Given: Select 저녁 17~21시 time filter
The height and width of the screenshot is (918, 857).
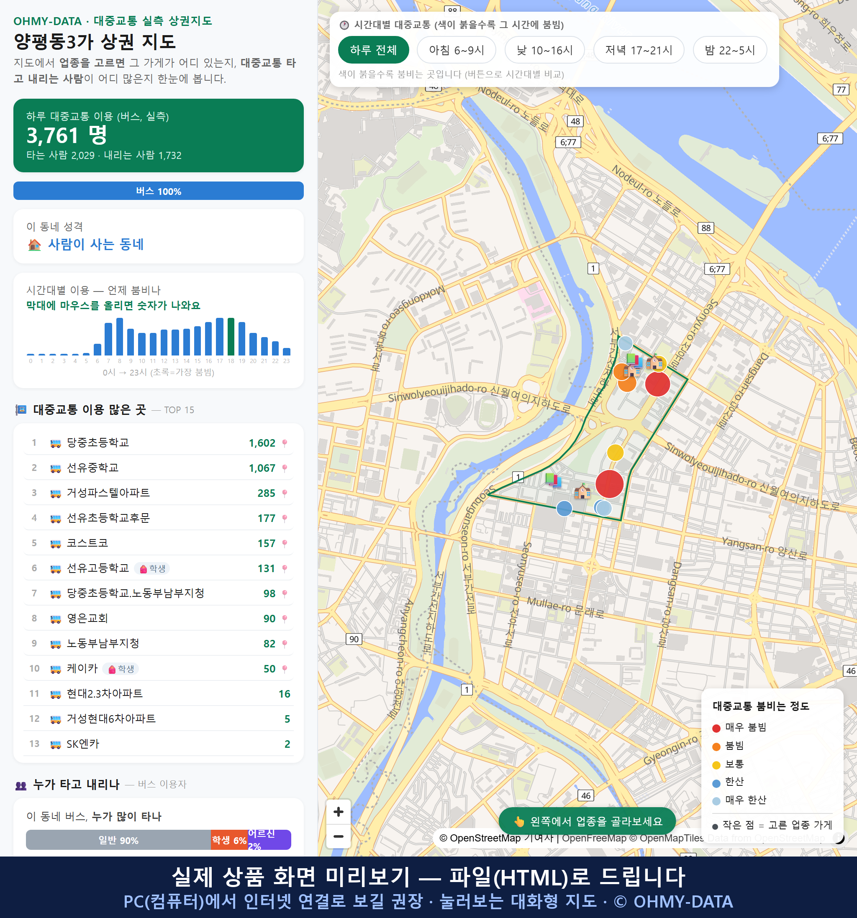Looking at the screenshot, I should tap(638, 50).
